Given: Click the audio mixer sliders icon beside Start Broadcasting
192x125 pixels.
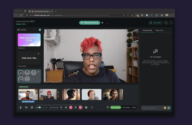Looking at the screenshot, I should pos(102,23).
